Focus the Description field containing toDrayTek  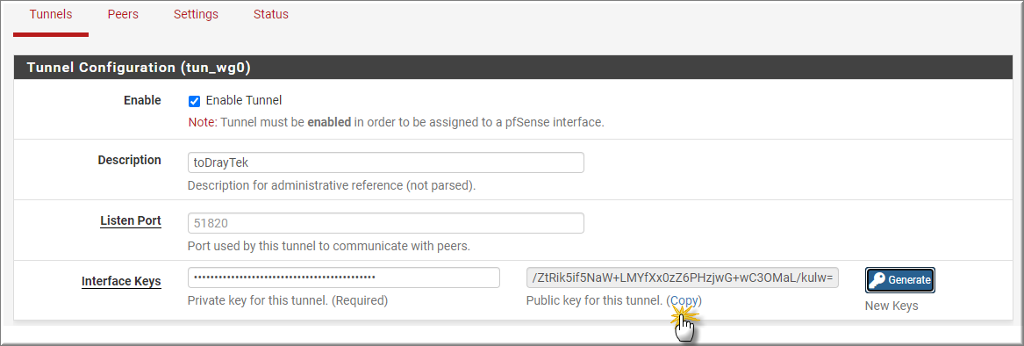pyautogui.click(x=385, y=162)
